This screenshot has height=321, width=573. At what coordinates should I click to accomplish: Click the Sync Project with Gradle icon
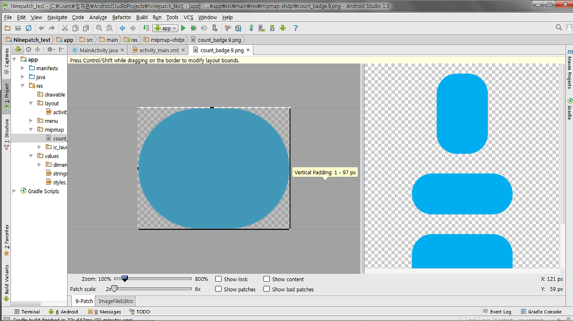(x=252, y=28)
